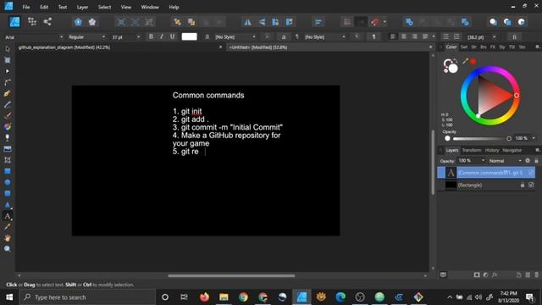Select the Rounded Rectangle tool
This screenshot has width=542, height=305.
(8, 193)
